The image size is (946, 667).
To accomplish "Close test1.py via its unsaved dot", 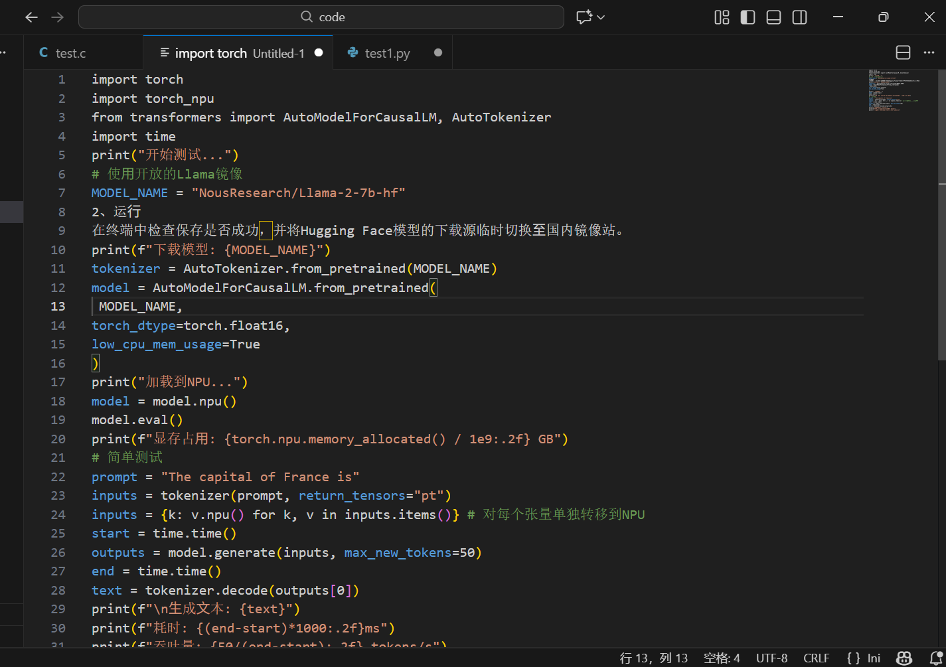I will [x=438, y=53].
